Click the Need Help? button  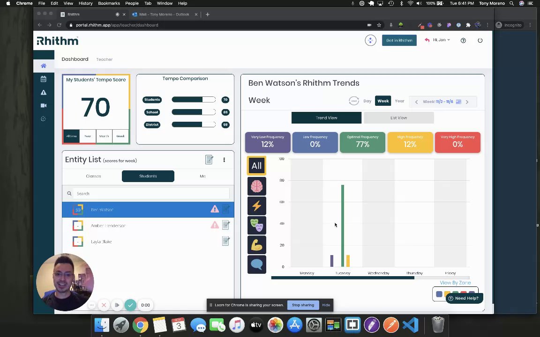click(464, 298)
